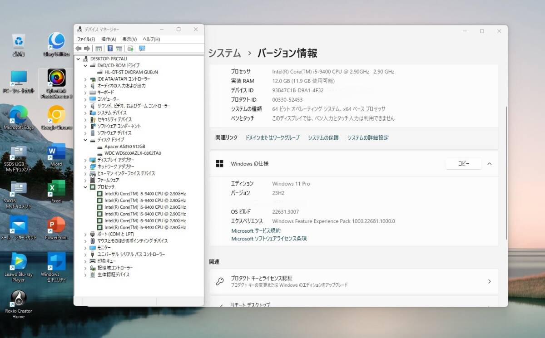Open Microsoft ソフトウェアライセンス条項 link

[269, 239]
